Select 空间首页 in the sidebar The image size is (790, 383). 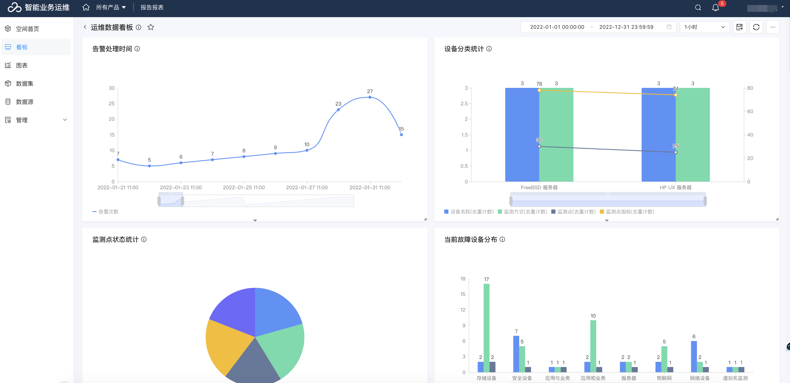[36, 28]
